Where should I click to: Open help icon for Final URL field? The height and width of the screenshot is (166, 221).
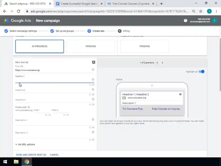click(x=93, y=70)
